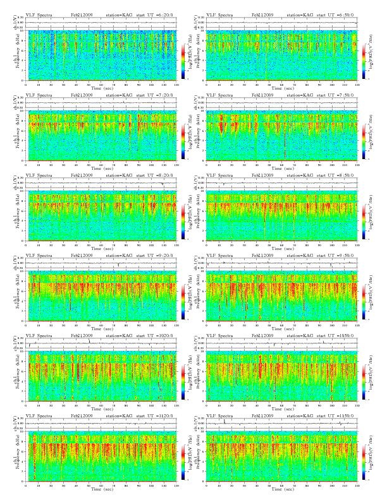Click the PSD color bar beside the 11:20:0 plot
The image size is (387, 500).
[183, 462]
